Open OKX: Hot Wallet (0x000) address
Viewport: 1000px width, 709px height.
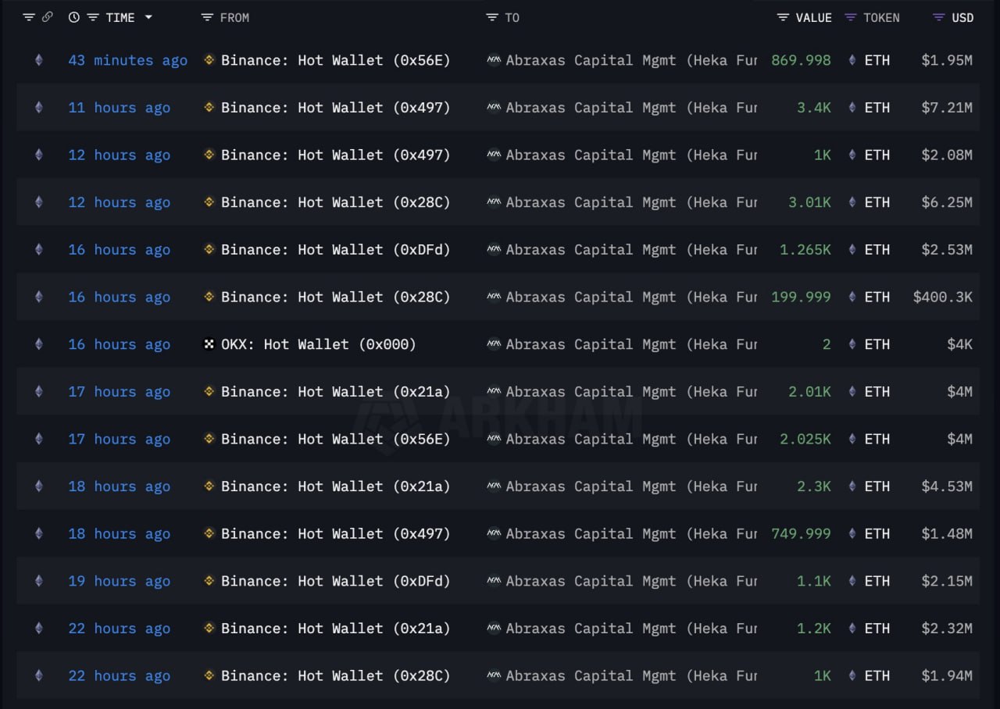319,344
